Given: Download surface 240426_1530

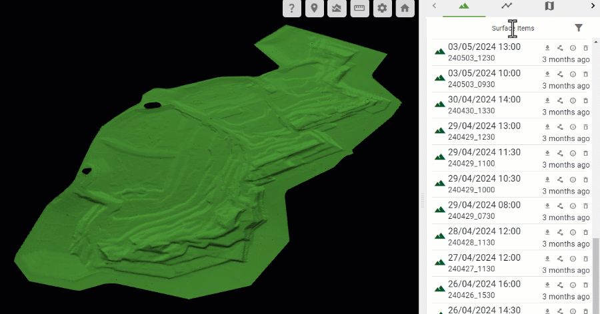Looking at the screenshot, I should 547,285.
